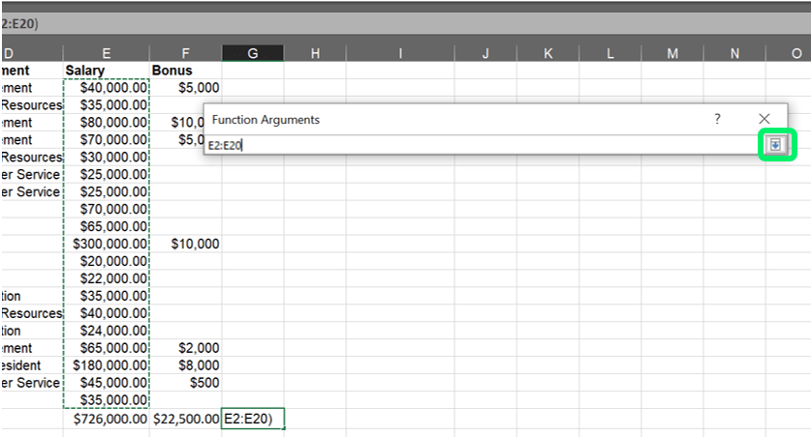Expand the Function Arguments dialog with collapse button
The height and width of the screenshot is (437, 811).
point(775,145)
